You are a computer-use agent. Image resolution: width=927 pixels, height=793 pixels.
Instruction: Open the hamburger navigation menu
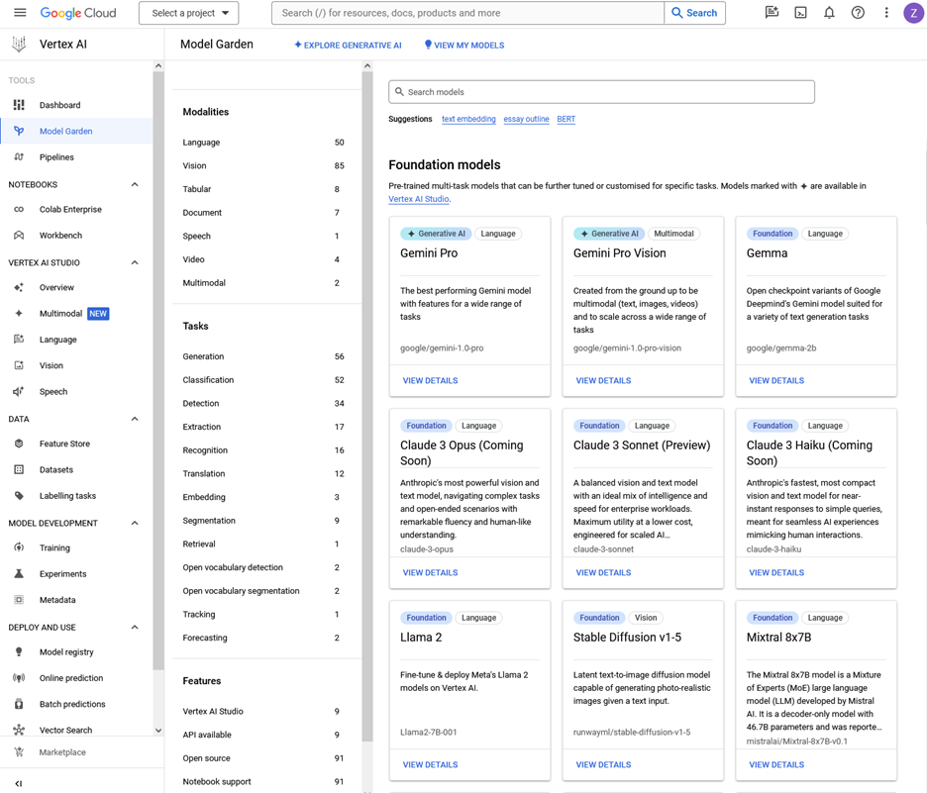pyautogui.click(x=20, y=13)
